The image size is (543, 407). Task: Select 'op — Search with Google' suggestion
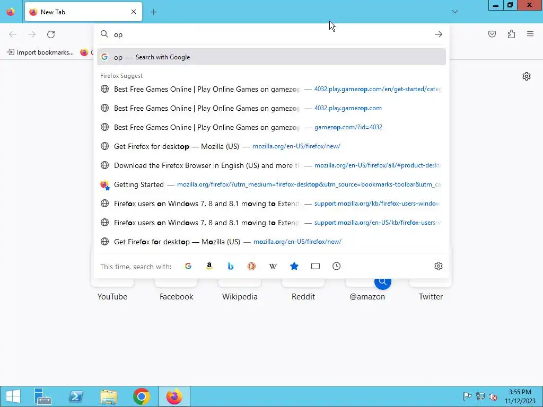[x=271, y=57]
